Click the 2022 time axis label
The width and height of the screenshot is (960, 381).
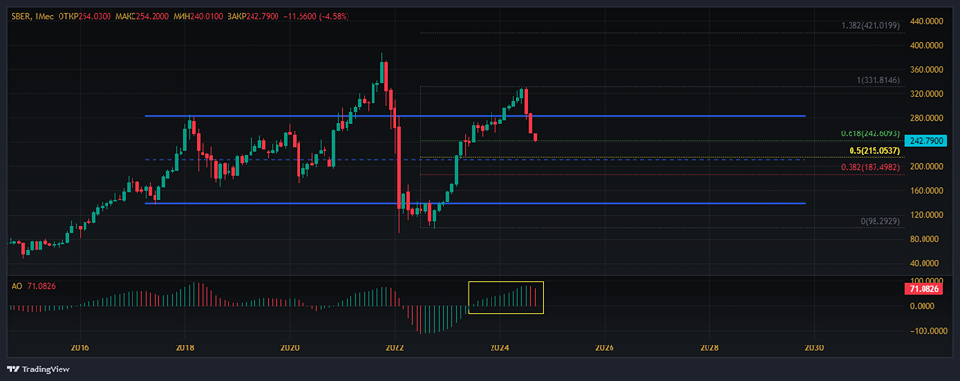point(395,347)
